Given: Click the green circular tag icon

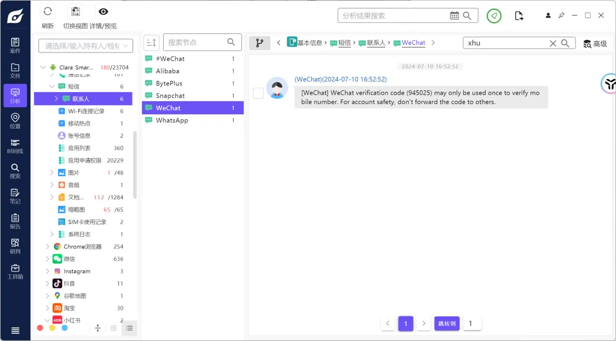Looking at the screenshot, I should [494, 16].
